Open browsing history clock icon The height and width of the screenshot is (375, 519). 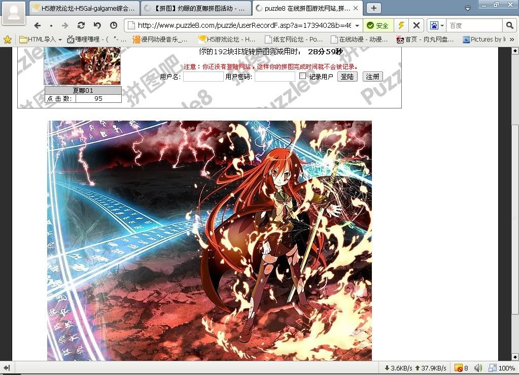pyautogui.click(x=114, y=25)
